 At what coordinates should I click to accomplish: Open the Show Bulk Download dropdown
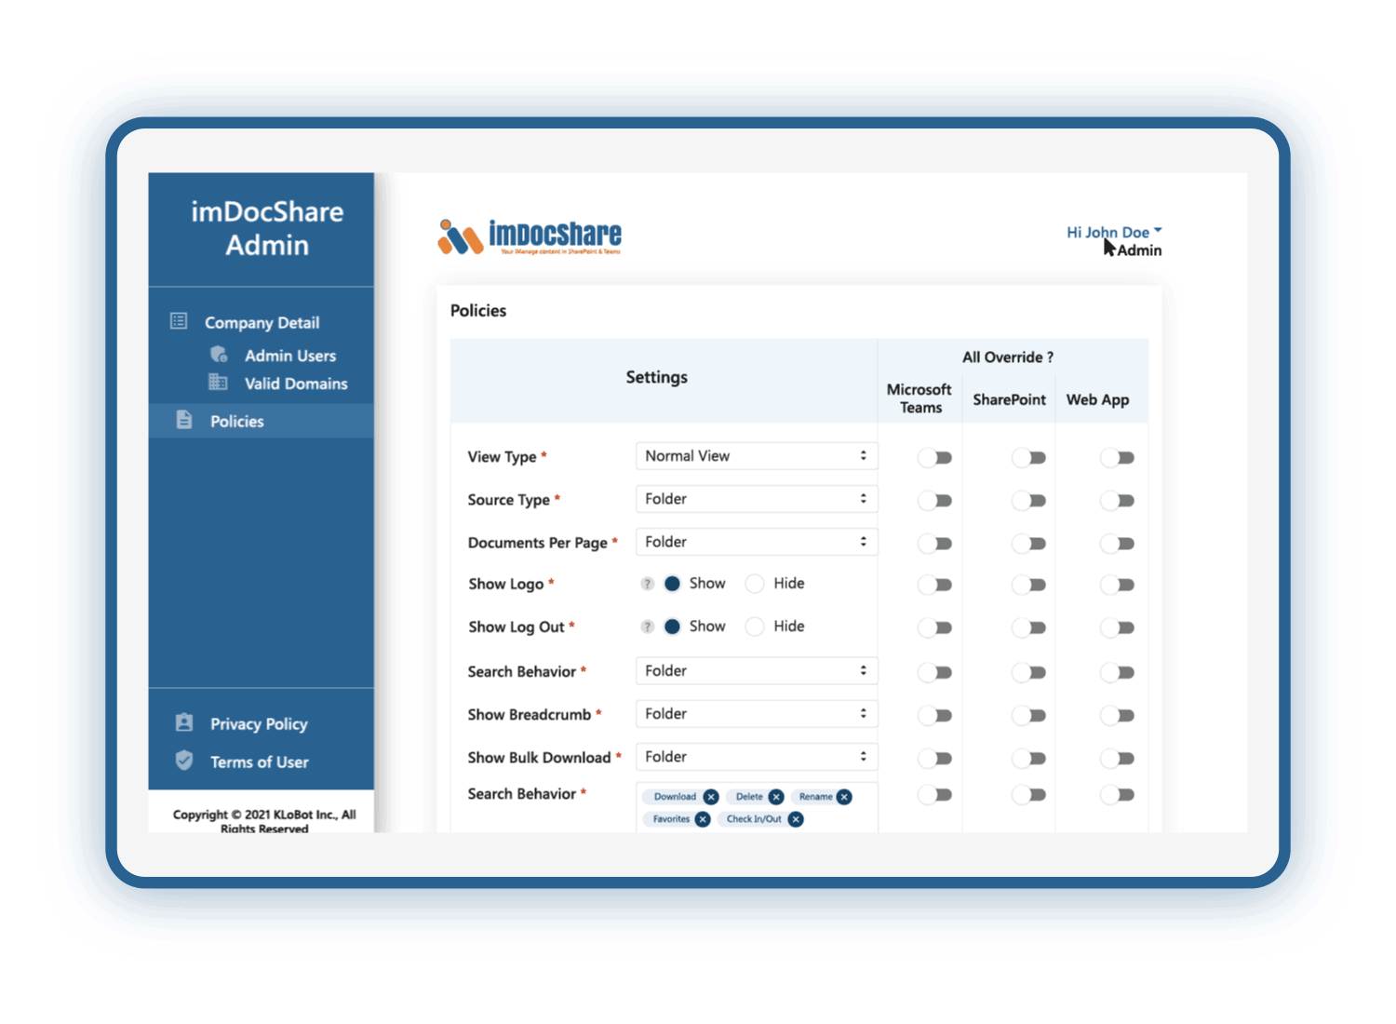pos(757,757)
